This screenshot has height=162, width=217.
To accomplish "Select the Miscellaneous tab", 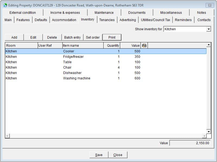I will coord(171,12).
